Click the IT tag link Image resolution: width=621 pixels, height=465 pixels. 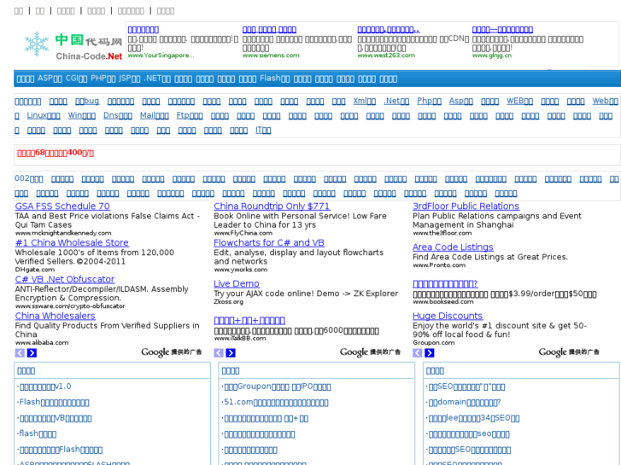[263, 130]
